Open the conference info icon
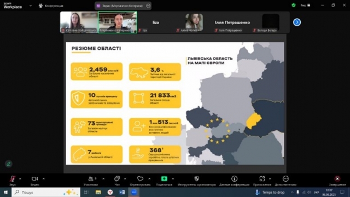This screenshot has height=197, width=350. tap(234, 179)
